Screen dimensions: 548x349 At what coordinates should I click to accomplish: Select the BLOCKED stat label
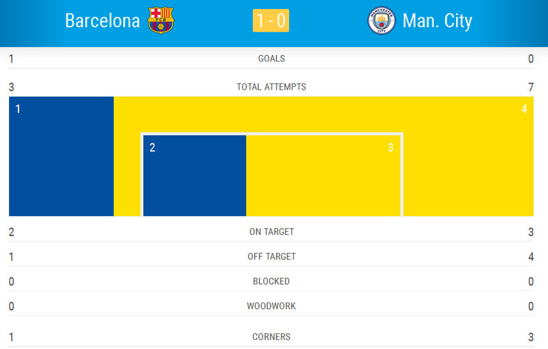271,281
